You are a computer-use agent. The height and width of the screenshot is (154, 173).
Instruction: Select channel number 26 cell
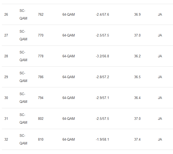6,14
